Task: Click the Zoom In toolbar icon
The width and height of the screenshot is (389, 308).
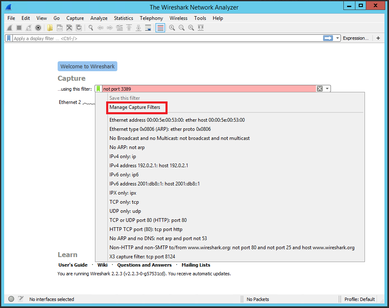Action: 172,28
